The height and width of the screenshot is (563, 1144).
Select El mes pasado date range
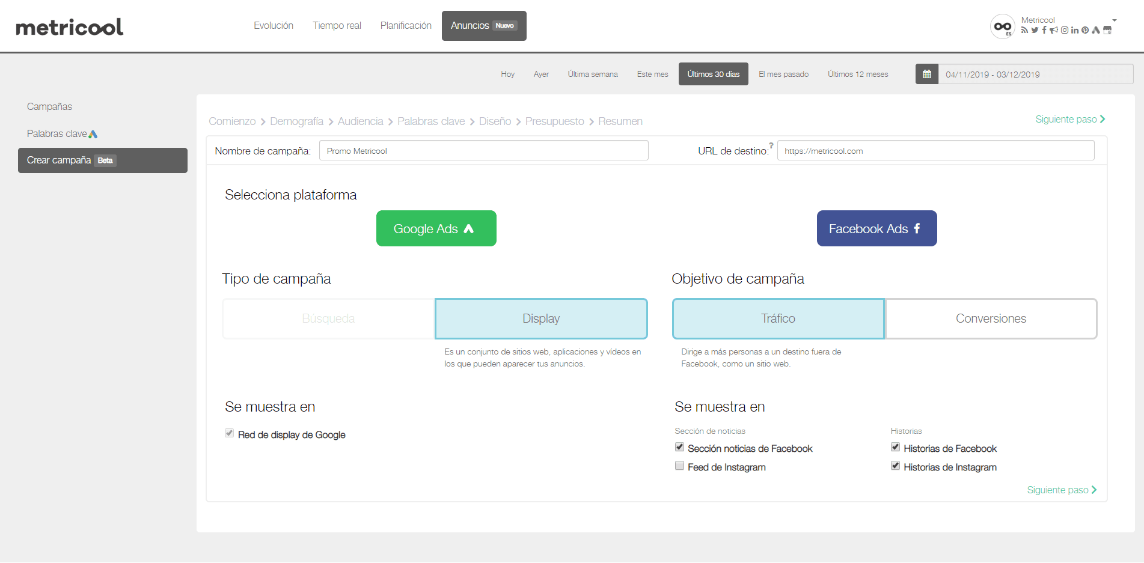[783, 74]
